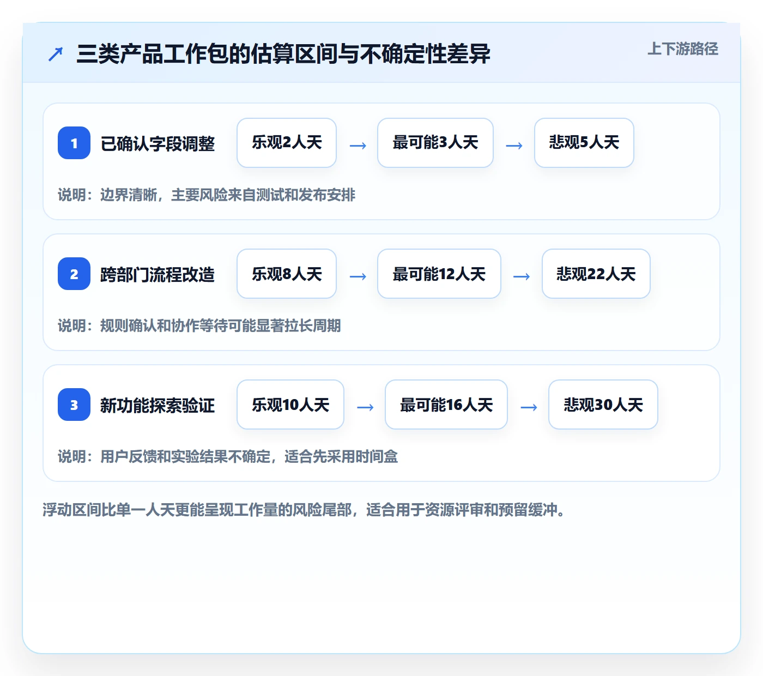Click the arrow between 最可能12人天 and 悲观22人天

pos(522,276)
